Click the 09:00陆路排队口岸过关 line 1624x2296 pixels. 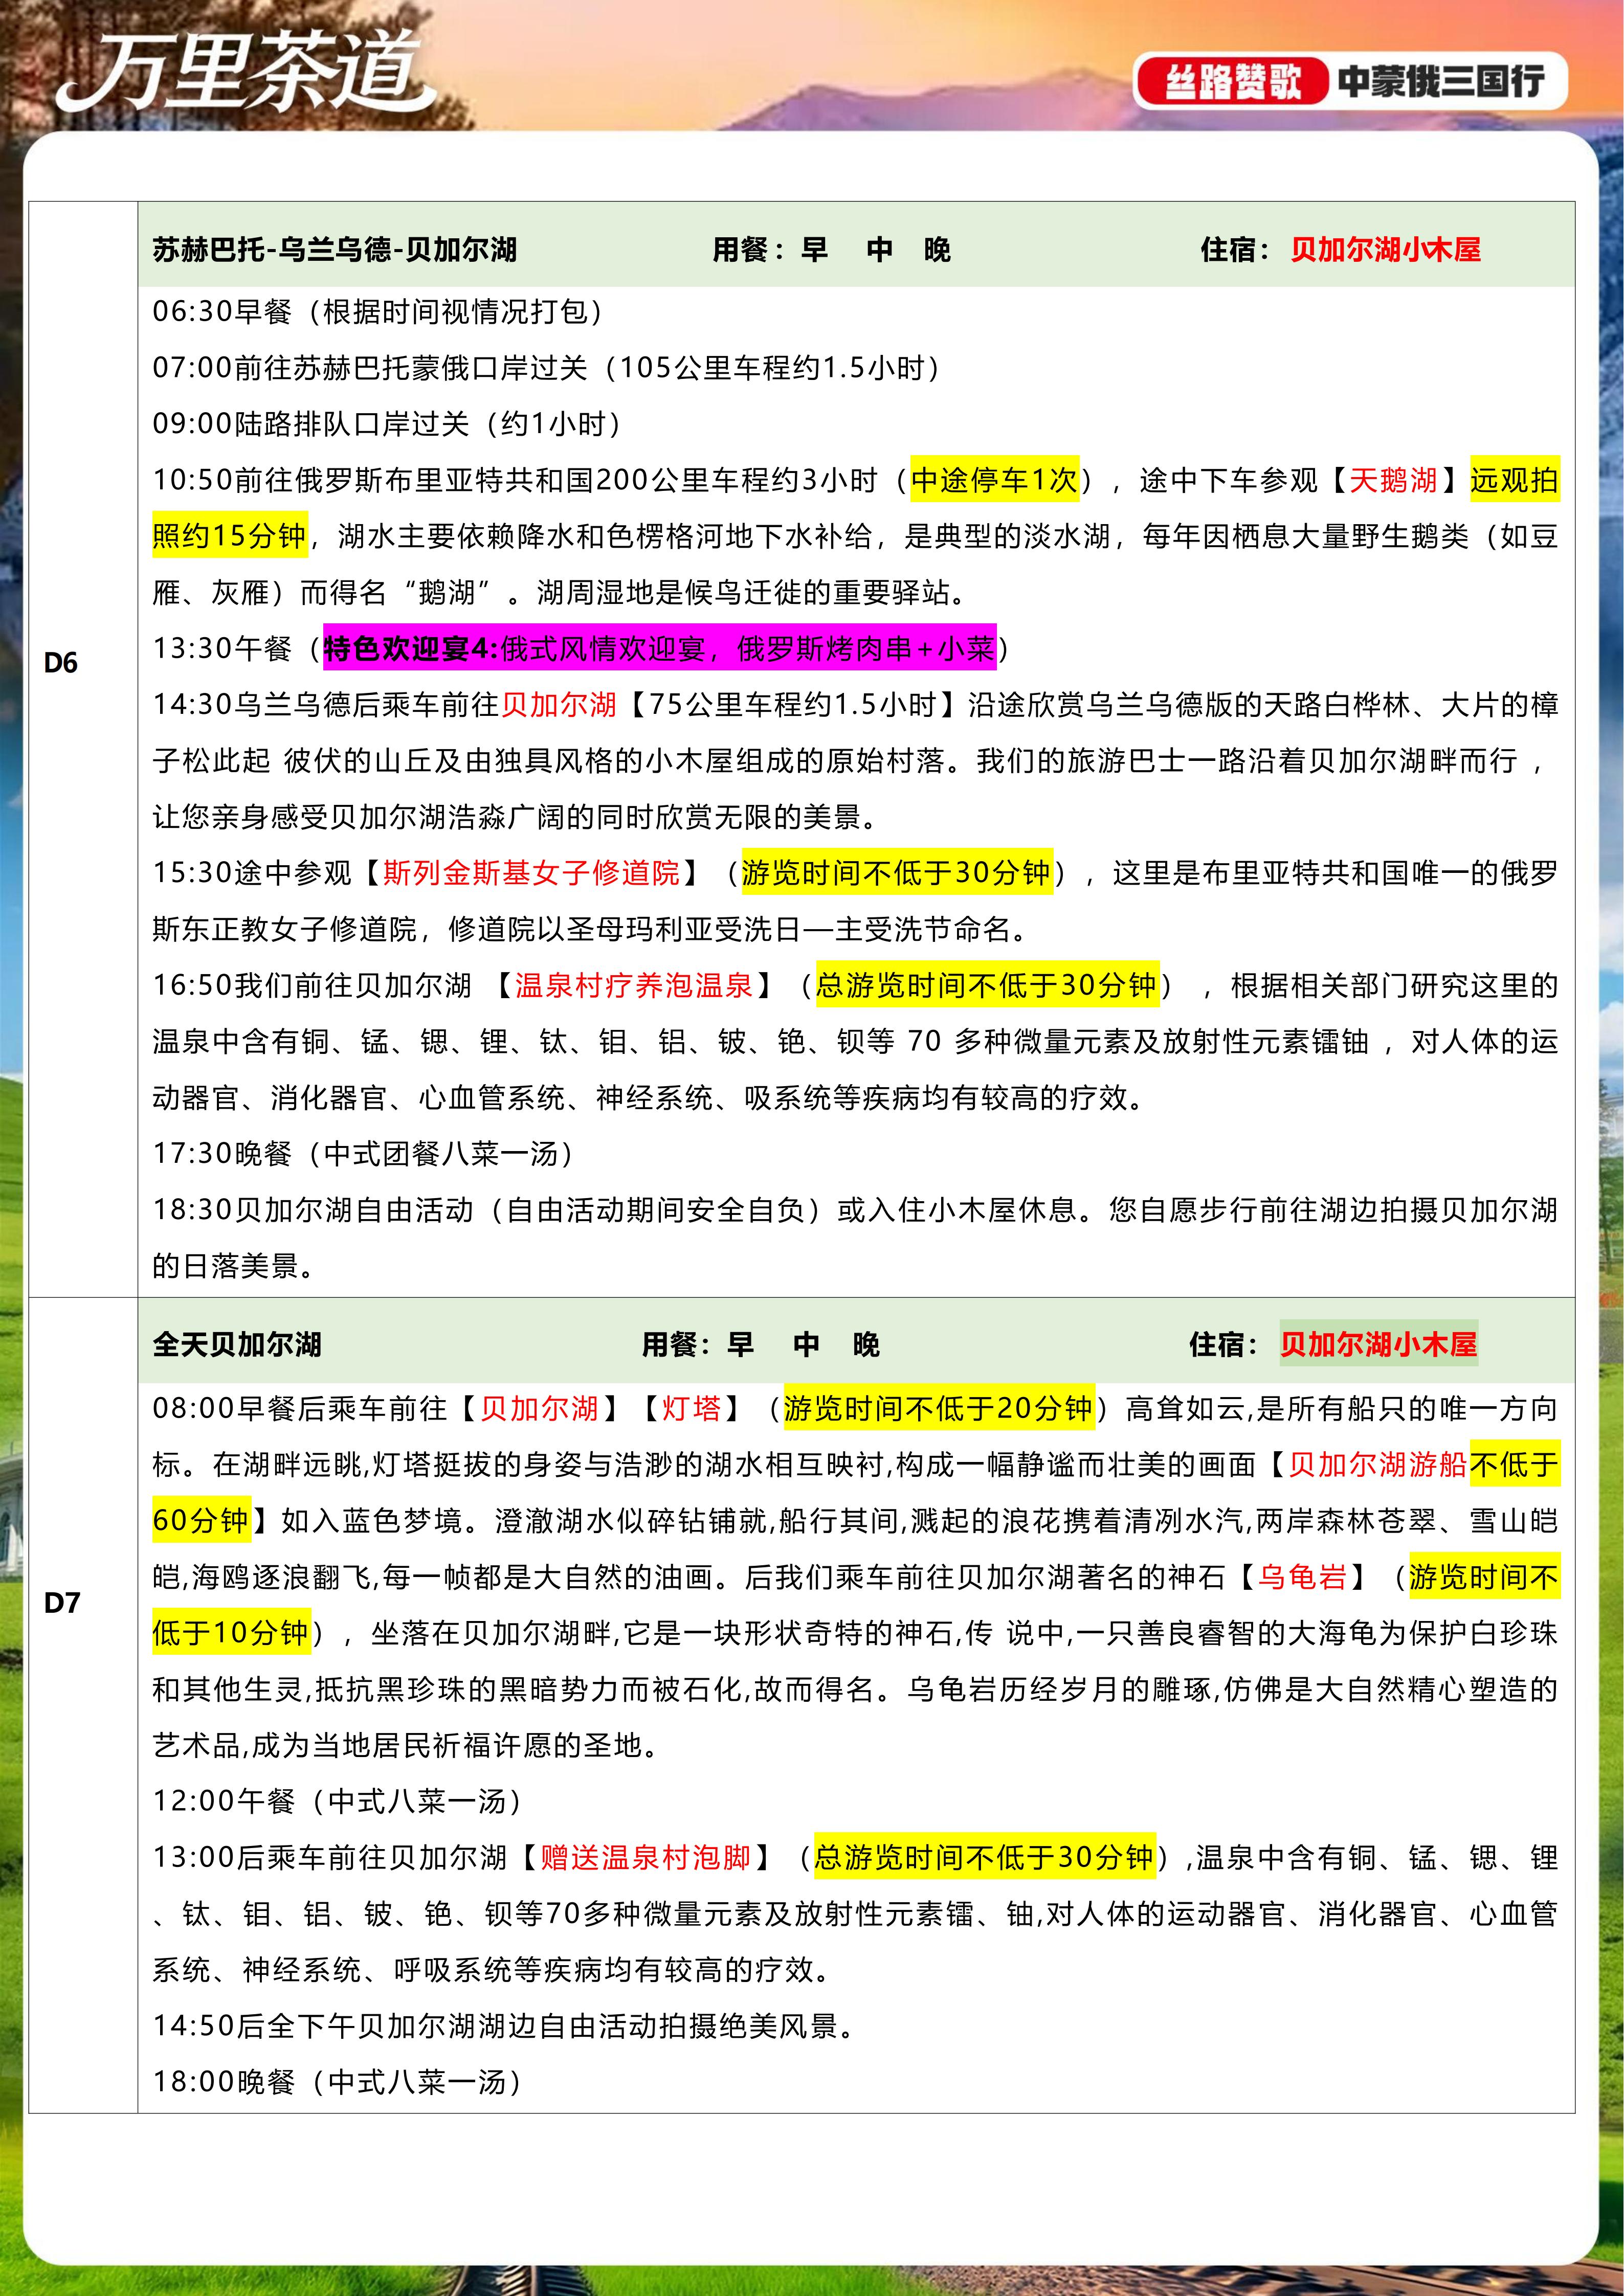(x=388, y=424)
